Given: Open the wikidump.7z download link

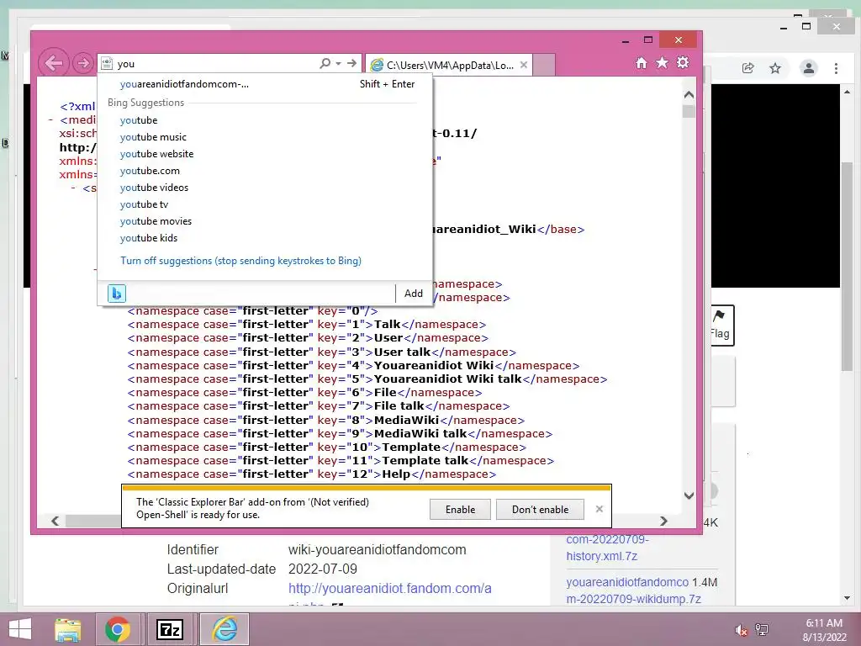Looking at the screenshot, I should point(633,590).
